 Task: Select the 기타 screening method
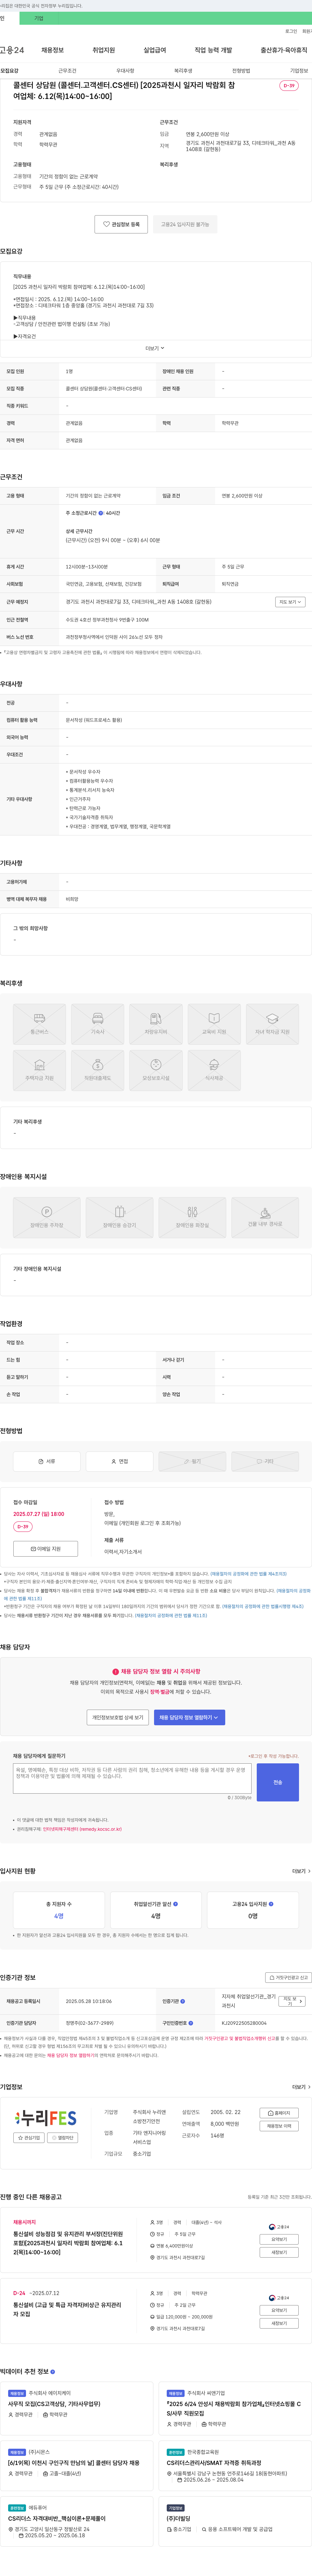(265, 1461)
